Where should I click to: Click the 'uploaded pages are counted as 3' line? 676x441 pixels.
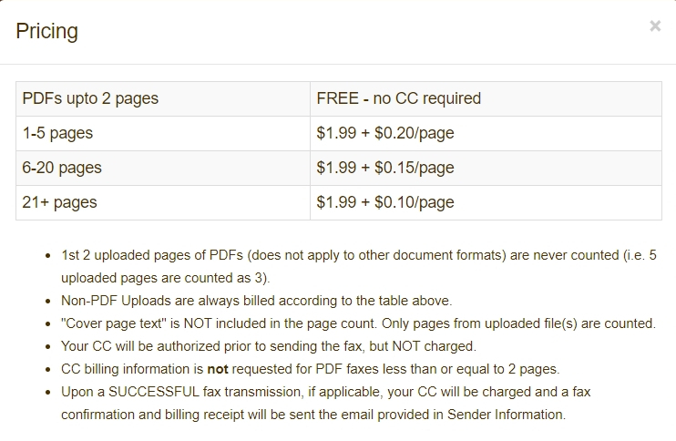point(166,278)
